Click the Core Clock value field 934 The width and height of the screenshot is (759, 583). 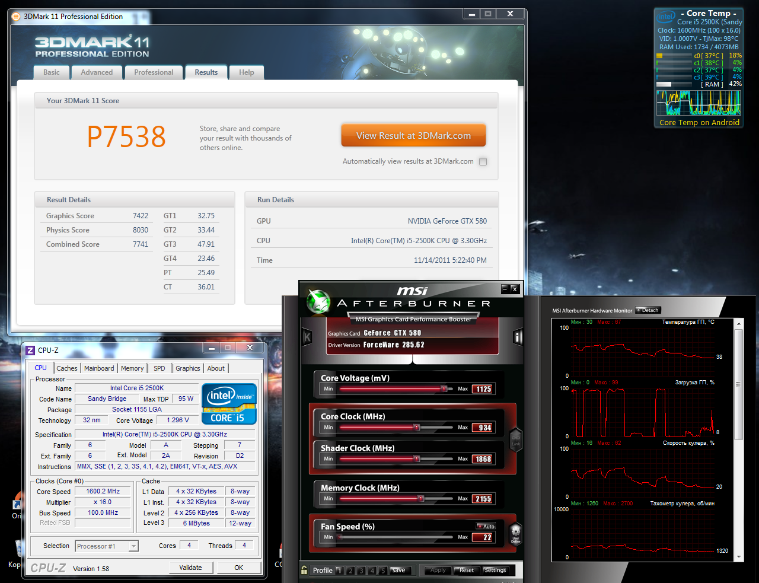click(x=483, y=428)
